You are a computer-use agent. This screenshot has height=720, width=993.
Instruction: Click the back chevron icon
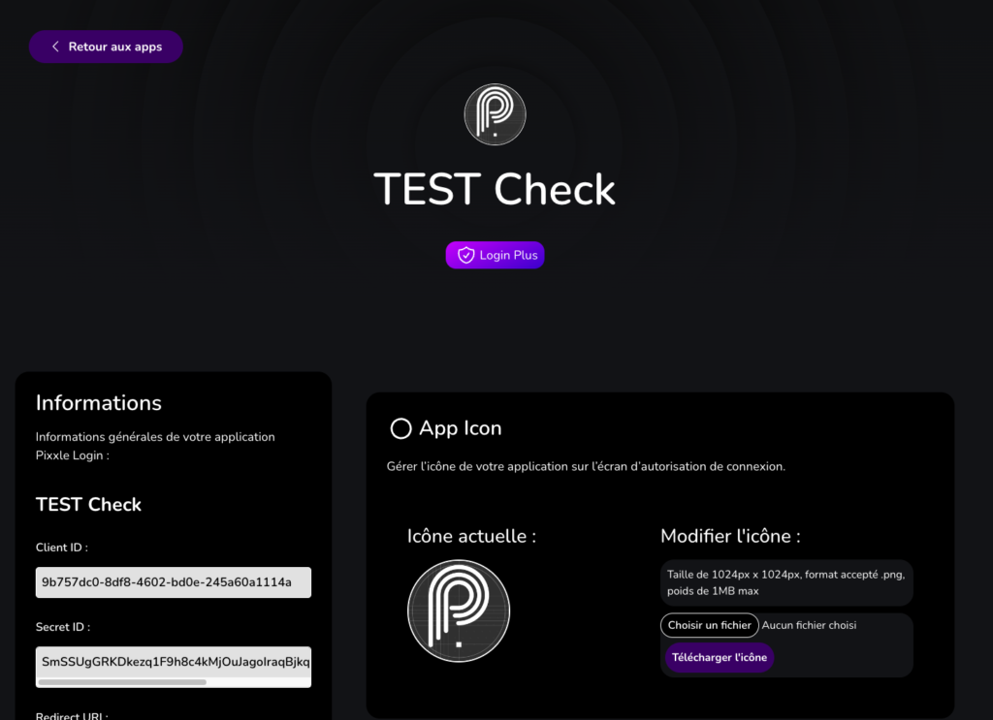point(55,47)
